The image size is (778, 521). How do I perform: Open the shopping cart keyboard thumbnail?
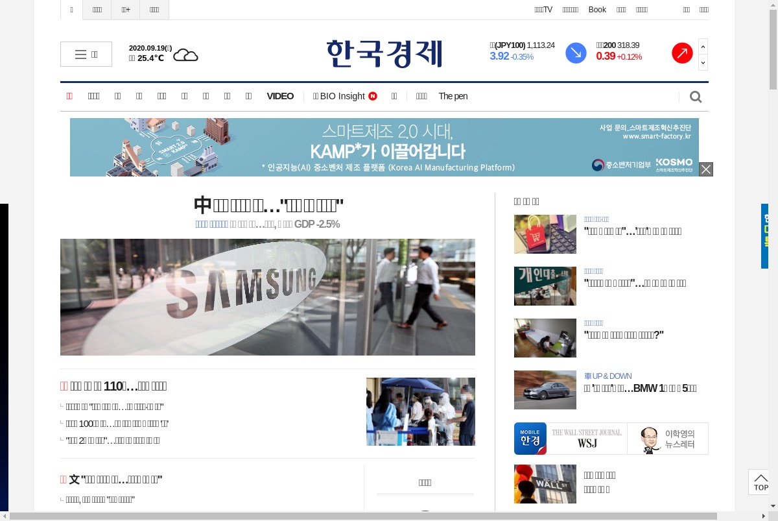pyautogui.click(x=545, y=234)
